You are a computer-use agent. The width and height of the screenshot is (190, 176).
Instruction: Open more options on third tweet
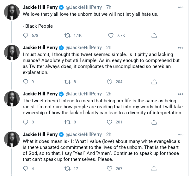(x=181, y=94)
